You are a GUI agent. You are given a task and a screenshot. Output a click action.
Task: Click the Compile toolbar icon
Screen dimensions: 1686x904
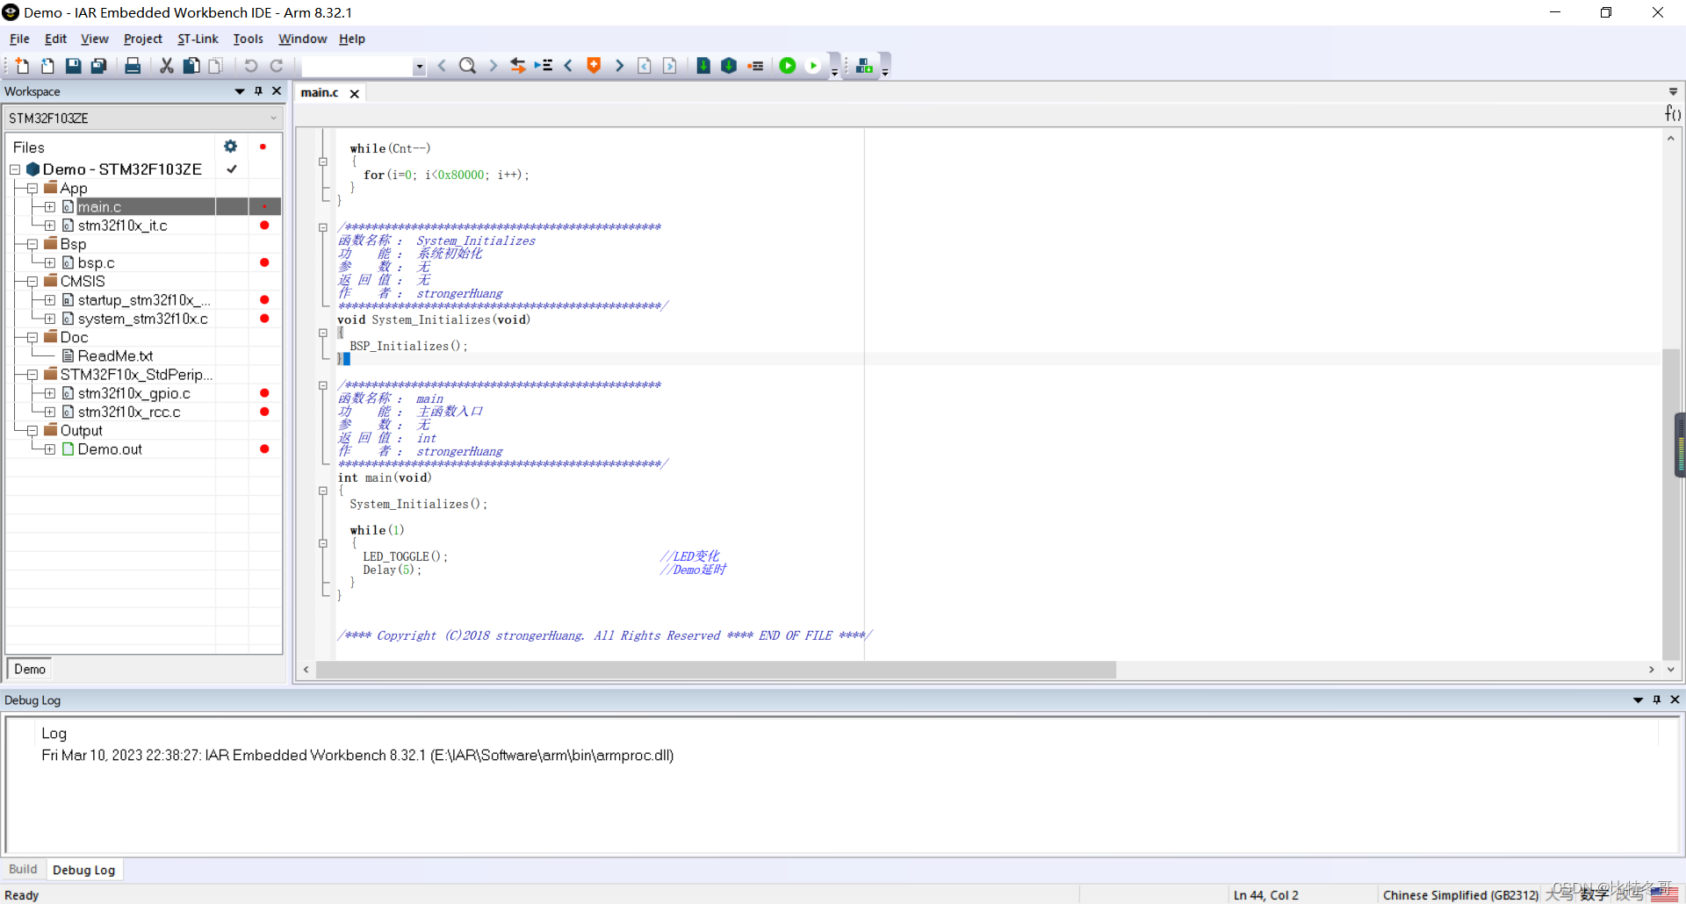(703, 66)
